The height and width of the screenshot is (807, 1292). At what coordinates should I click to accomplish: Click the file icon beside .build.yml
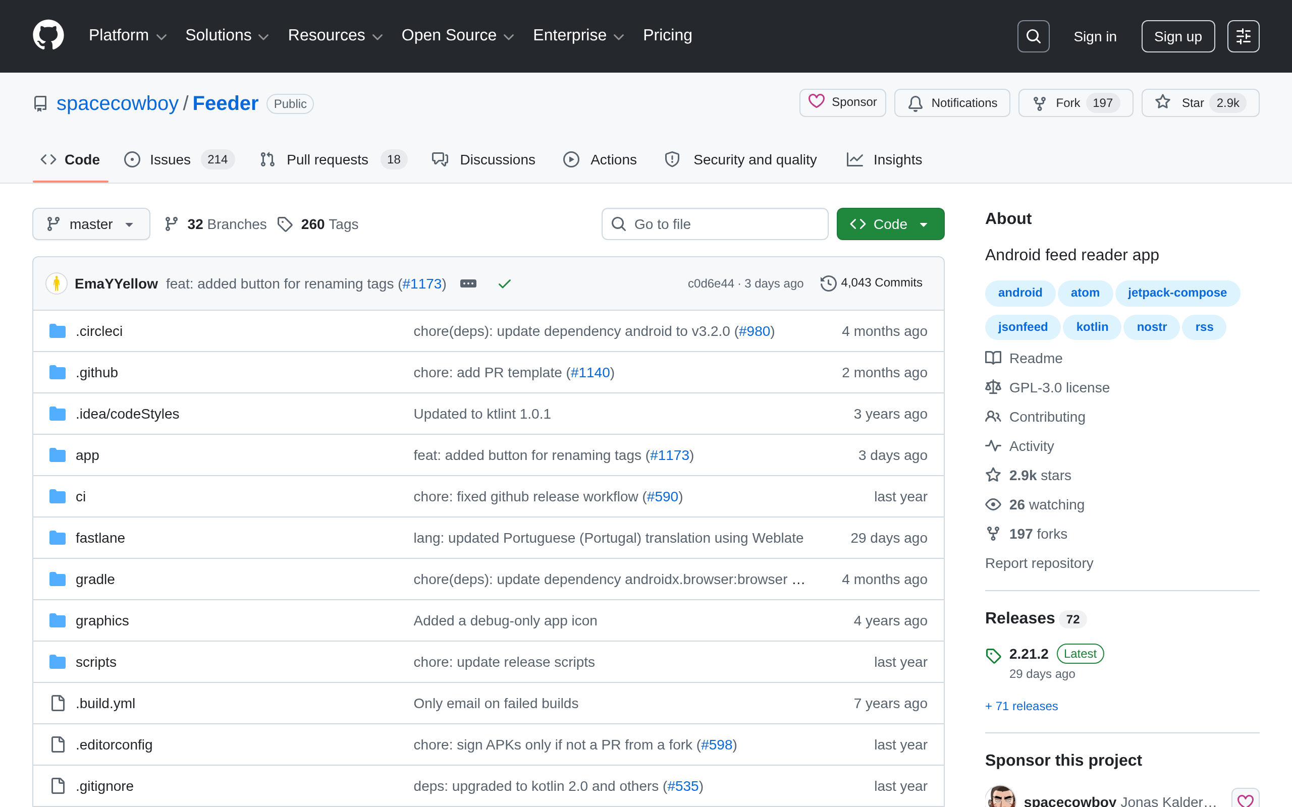(58, 704)
